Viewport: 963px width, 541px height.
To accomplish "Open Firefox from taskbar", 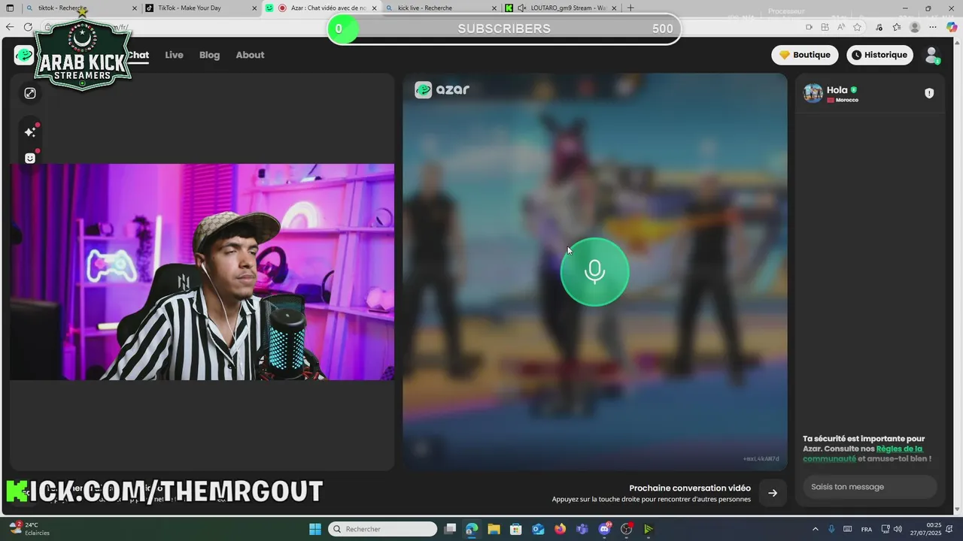I will tap(560, 529).
